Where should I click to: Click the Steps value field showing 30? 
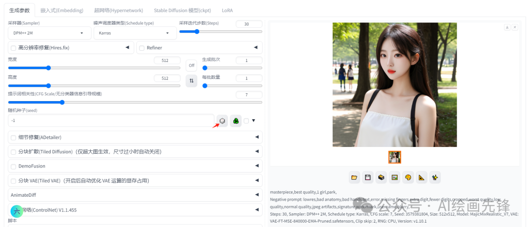click(x=249, y=24)
